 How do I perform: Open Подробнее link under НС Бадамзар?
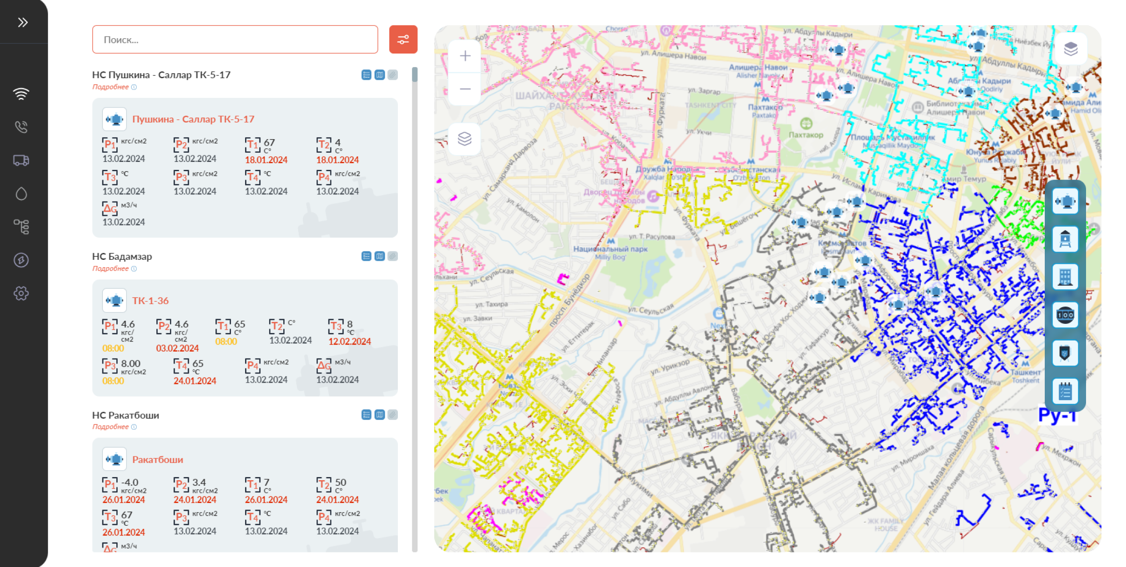pos(111,269)
